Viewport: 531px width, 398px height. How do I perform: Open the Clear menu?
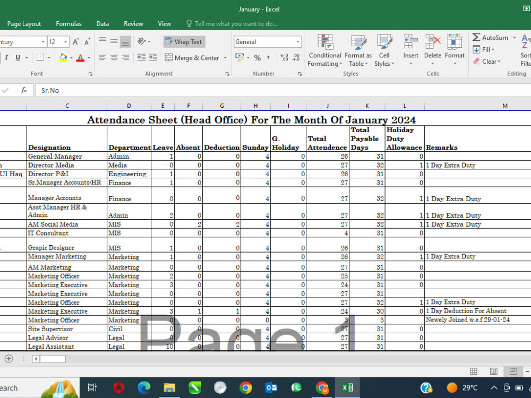click(x=486, y=61)
